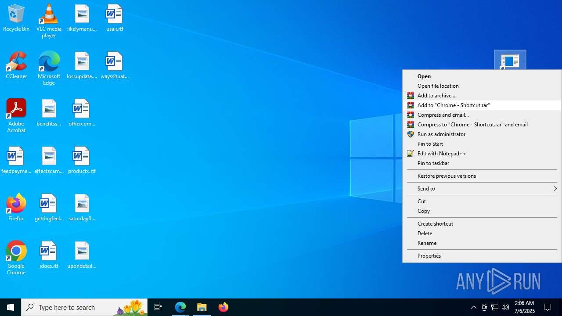Select Rename from the context menu

tap(482, 243)
